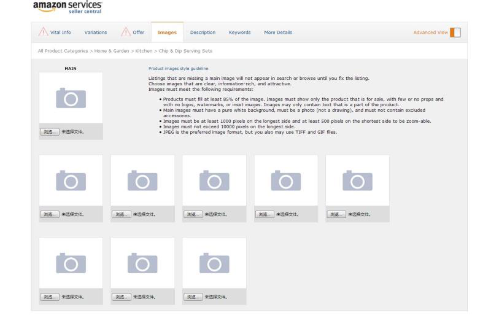Click the MAIN image camera placeholder

pos(71,98)
